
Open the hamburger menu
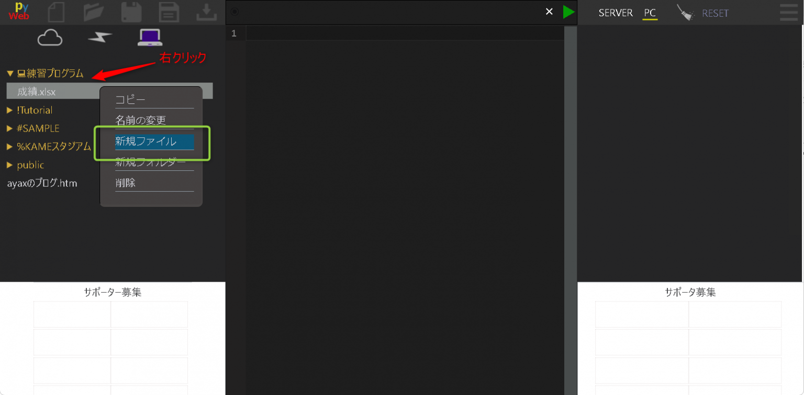pos(790,12)
